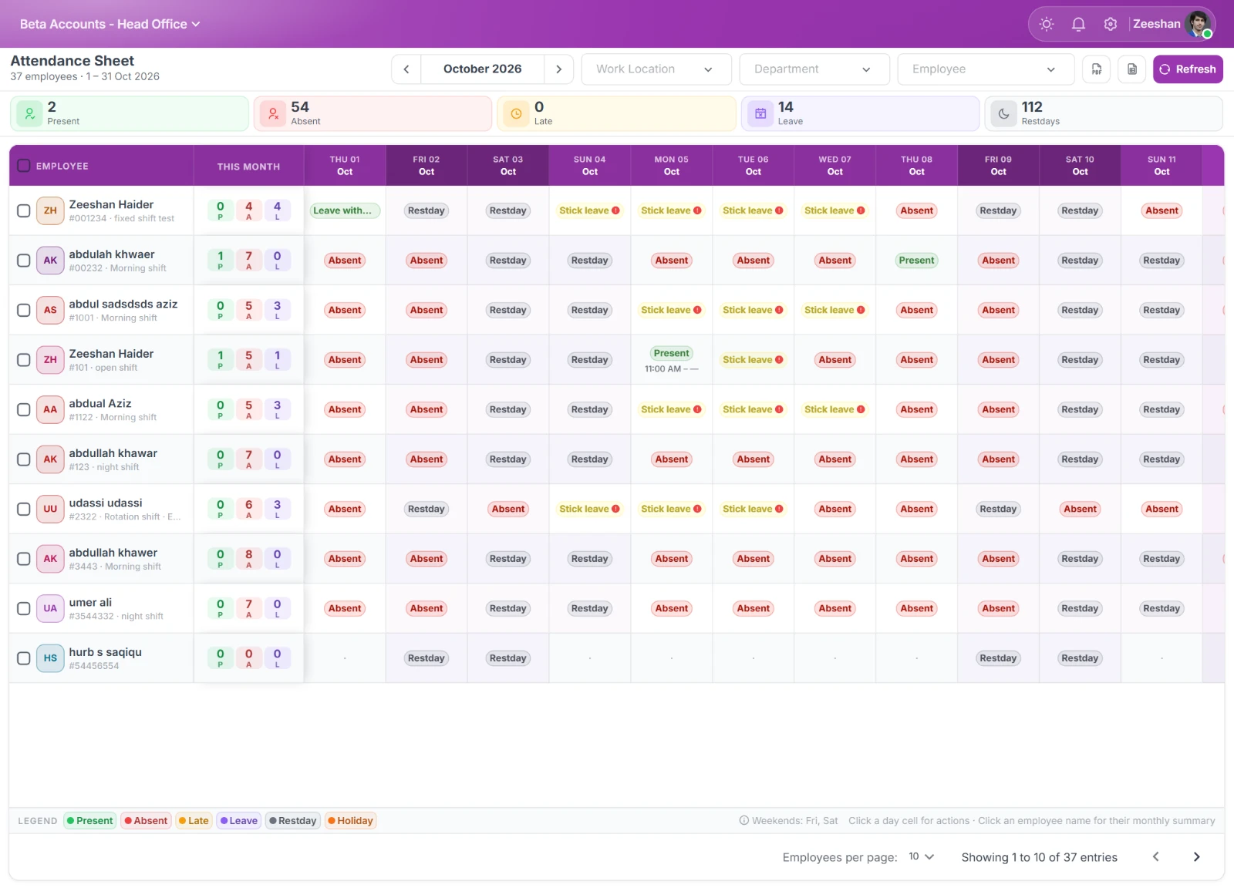Go to previous month arrow
Screen dimensions: 1234x888
(x=406, y=69)
